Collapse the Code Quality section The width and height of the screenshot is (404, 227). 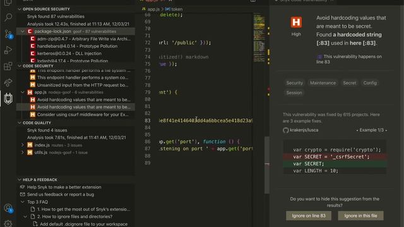pyautogui.click(x=20, y=123)
